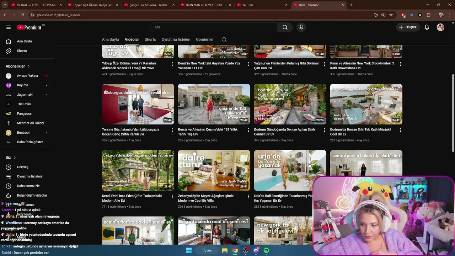455x256 pixels.
Task: Start voice search with the microphone
Action: (301, 27)
